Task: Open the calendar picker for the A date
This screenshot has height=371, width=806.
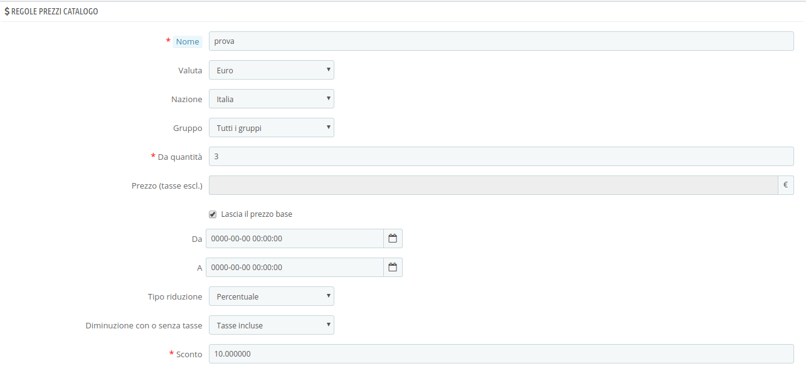Action: coord(393,268)
